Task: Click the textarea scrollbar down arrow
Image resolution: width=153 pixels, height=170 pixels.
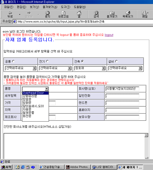Action: point(146,158)
